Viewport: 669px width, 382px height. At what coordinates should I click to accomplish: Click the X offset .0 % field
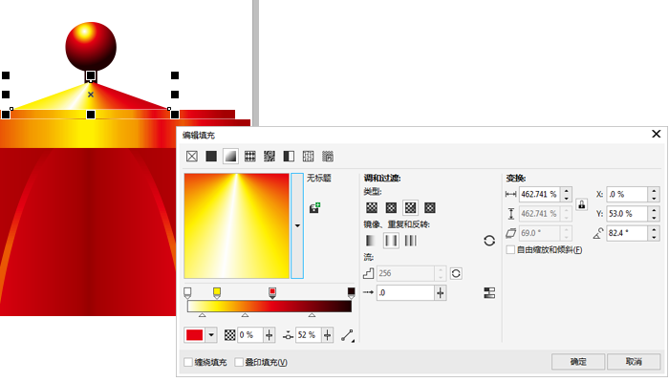point(628,195)
